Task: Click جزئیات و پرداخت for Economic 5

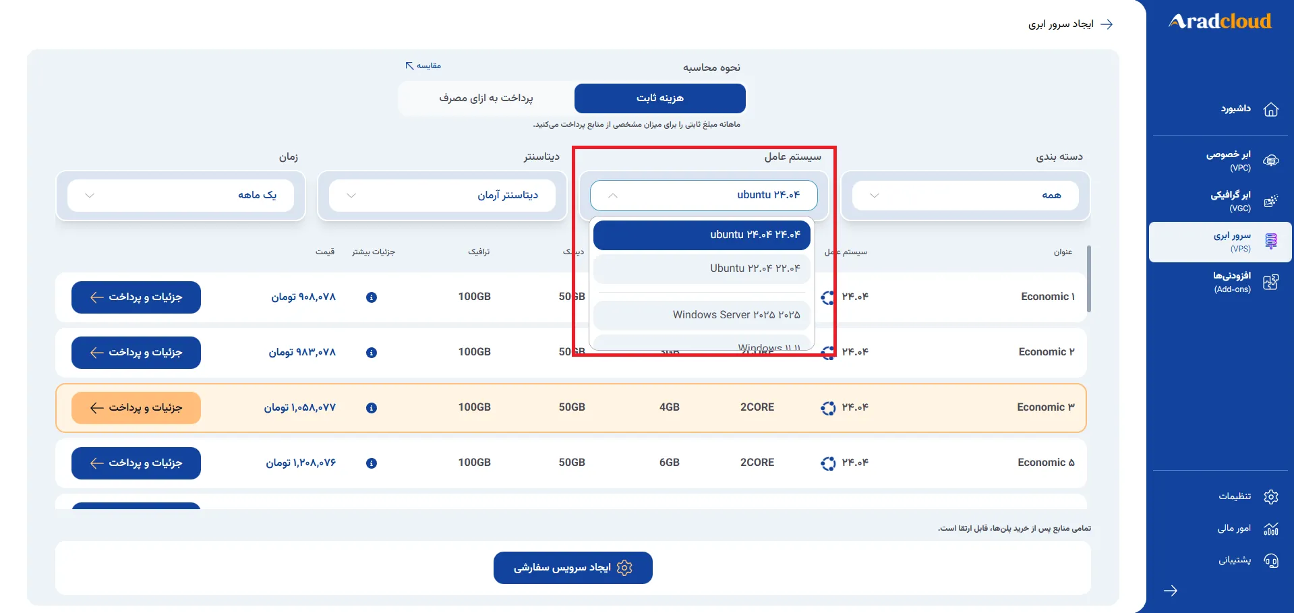Action: coord(136,463)
